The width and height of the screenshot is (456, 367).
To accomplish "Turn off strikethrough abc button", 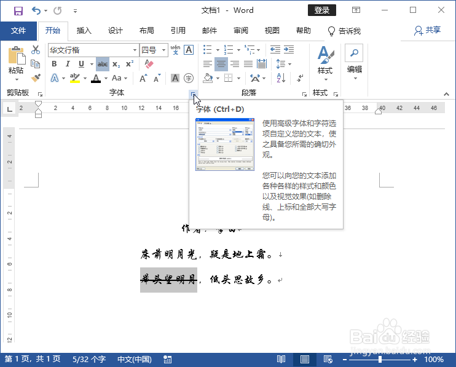I will point(103,65).
